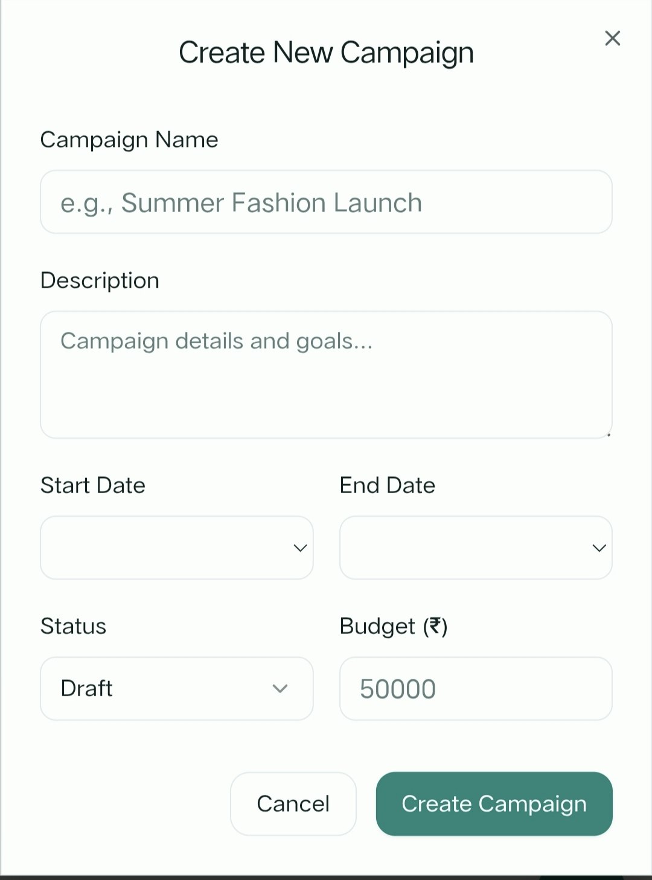Click the Budget rupee label
This screenshot has height=880, width=652.
(394, 626)
